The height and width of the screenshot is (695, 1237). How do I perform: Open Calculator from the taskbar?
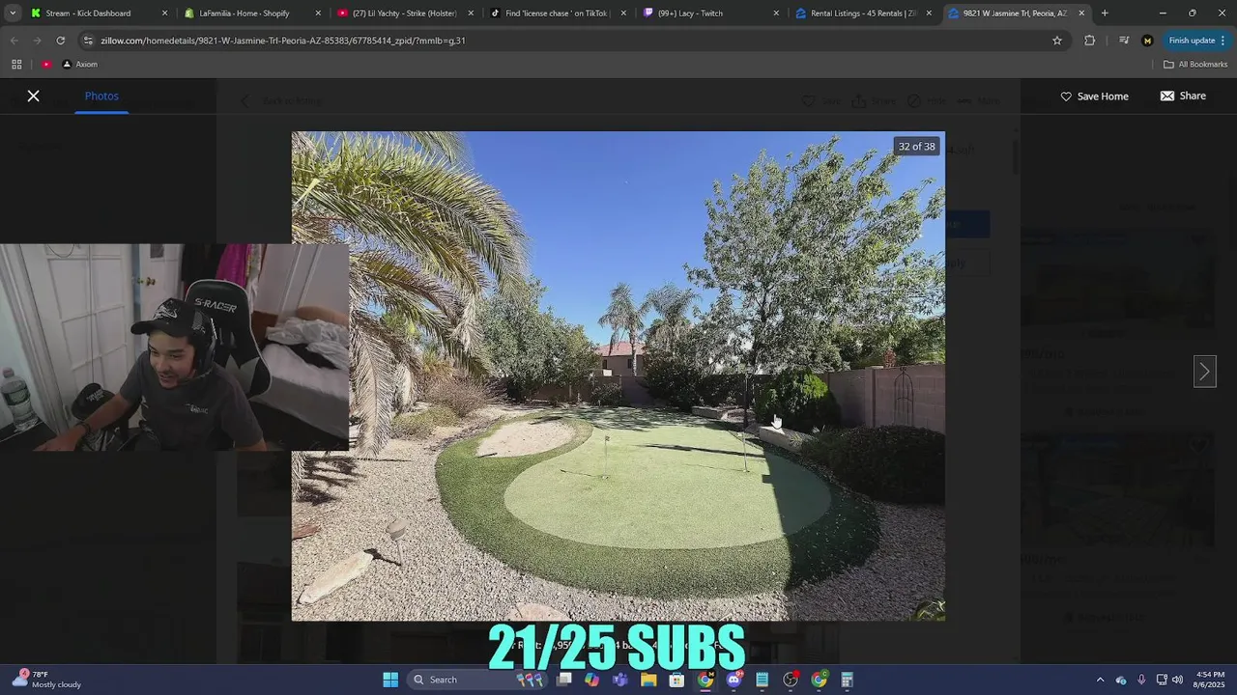(848, 680)
